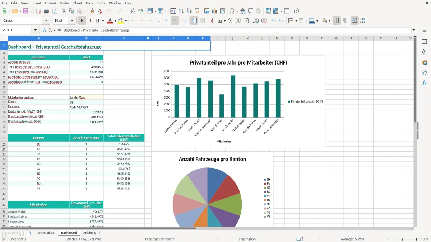
Task: Toggle Italic formatting
Action: 90,21
